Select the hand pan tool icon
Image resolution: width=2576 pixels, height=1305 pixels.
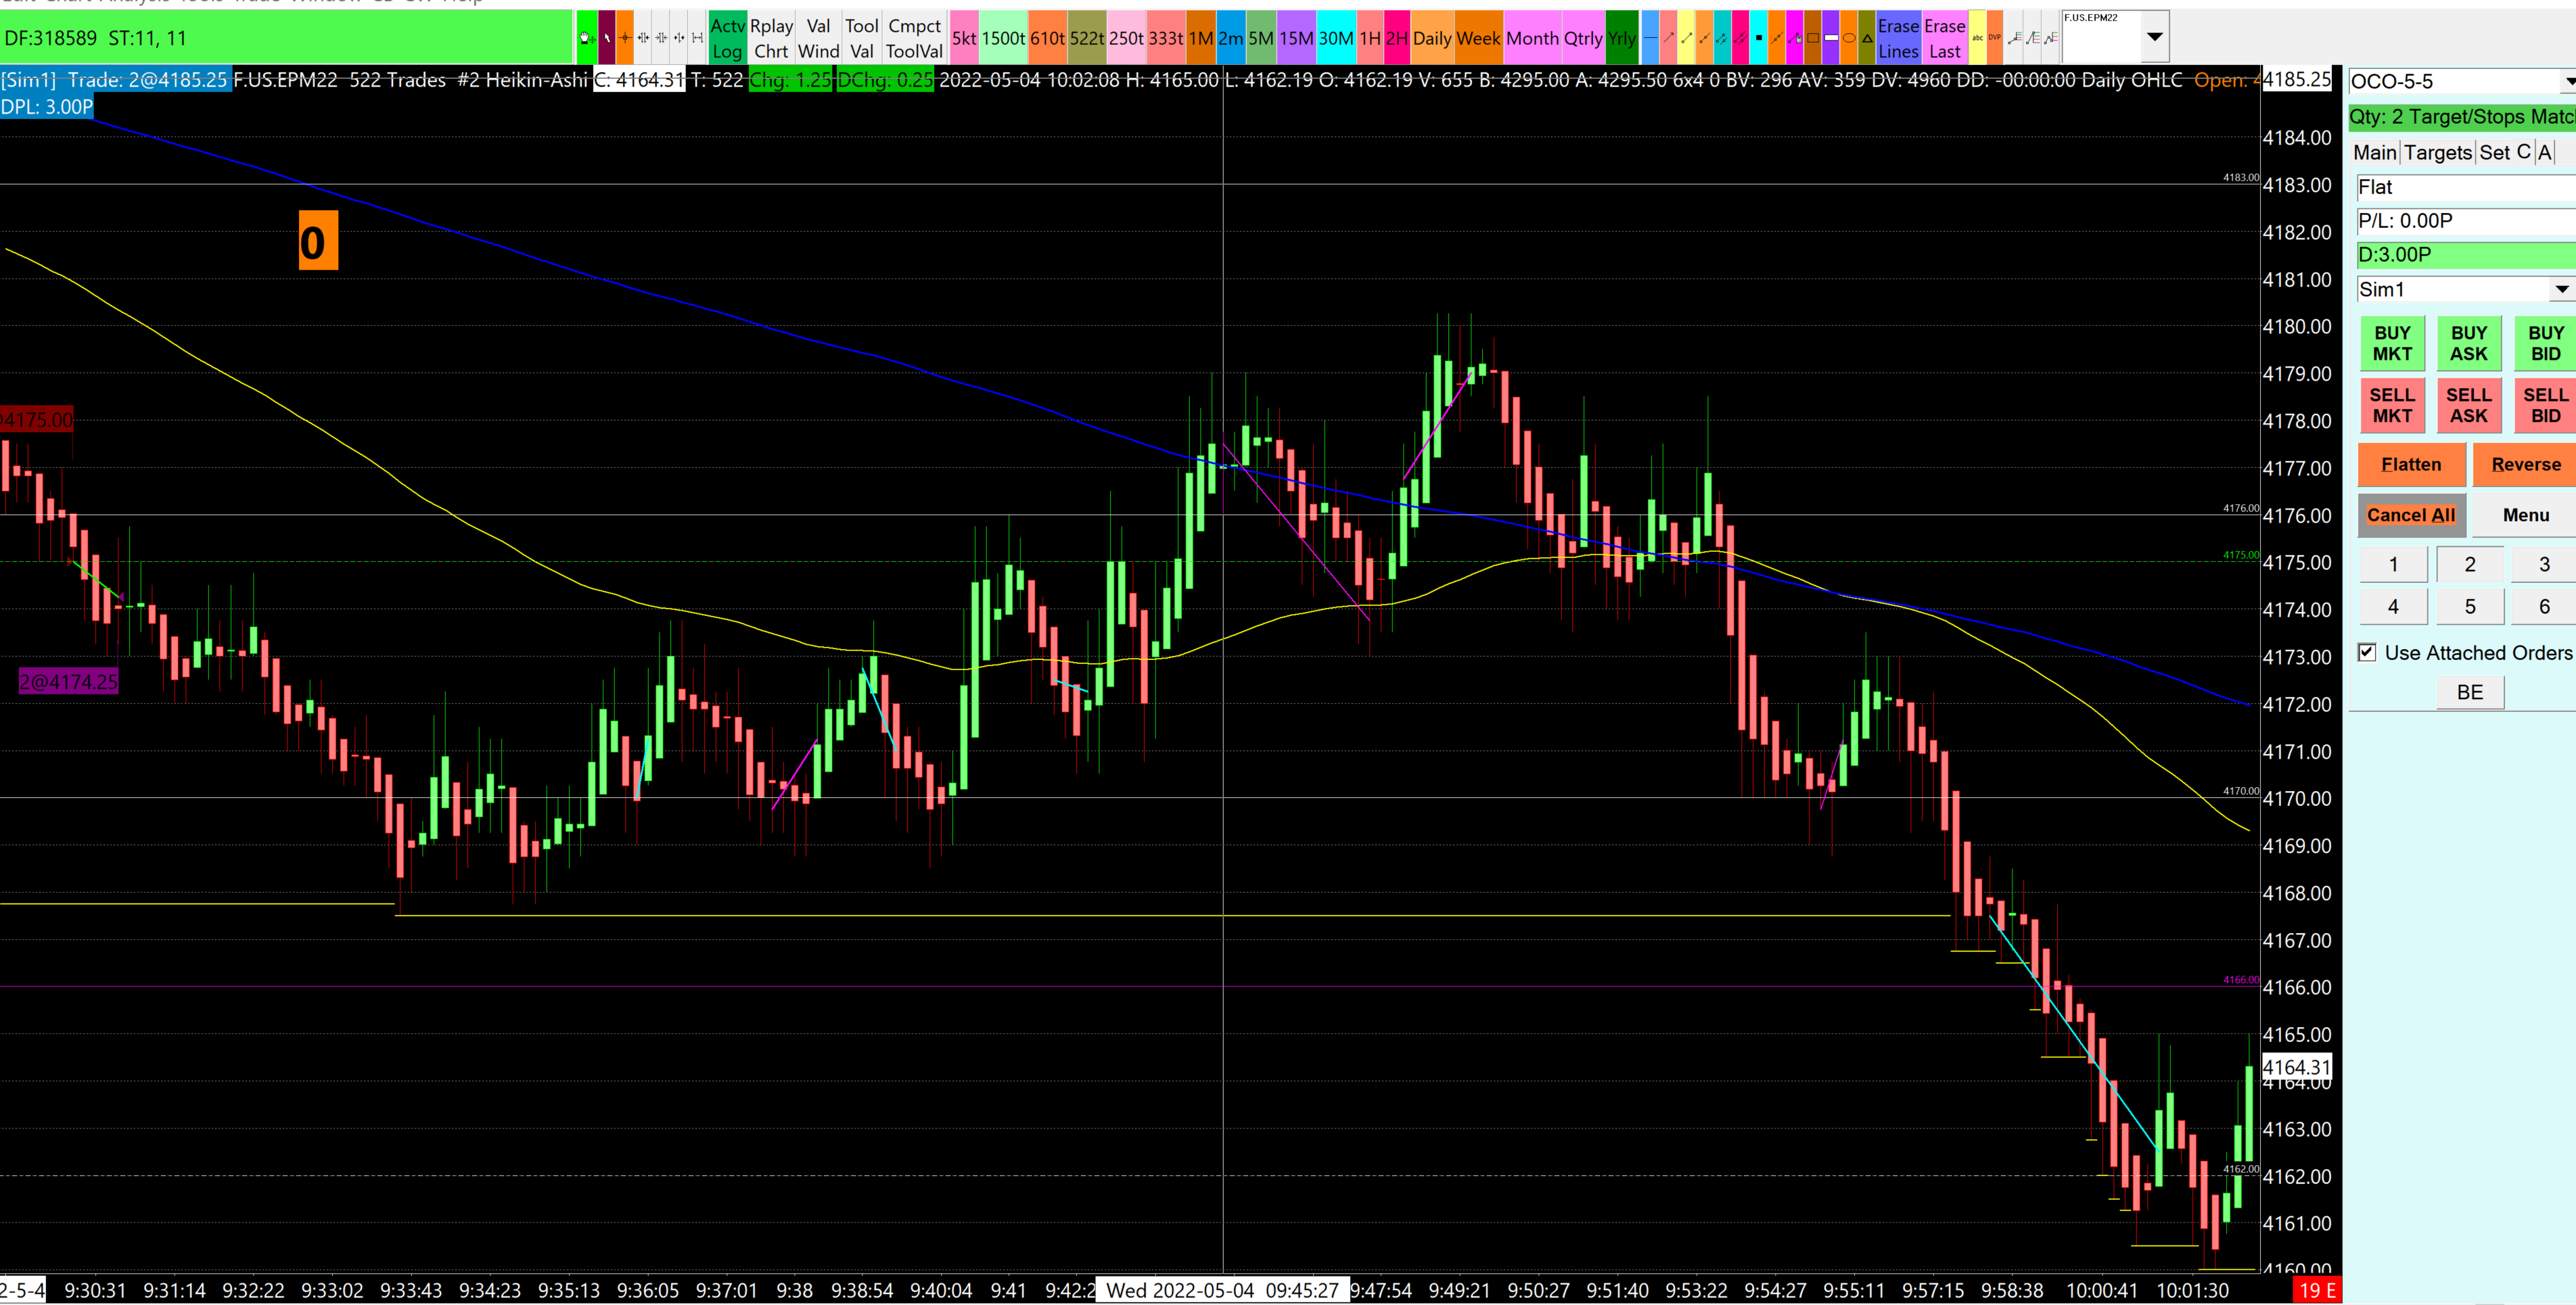(x=586, y=38)
